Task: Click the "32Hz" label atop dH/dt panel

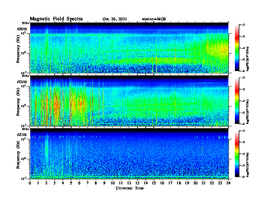Action: [x=25, y=23]
